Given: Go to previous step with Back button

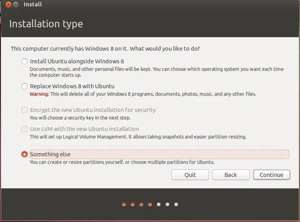Looking at the screenshot, I should [231, 175].
